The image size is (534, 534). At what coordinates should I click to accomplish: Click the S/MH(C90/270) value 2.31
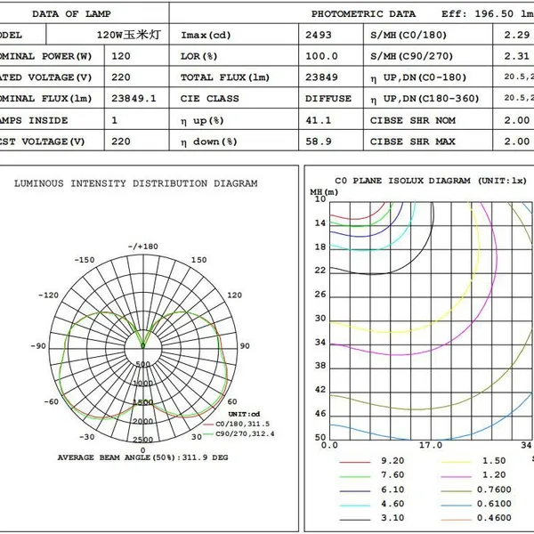[517, 56]
